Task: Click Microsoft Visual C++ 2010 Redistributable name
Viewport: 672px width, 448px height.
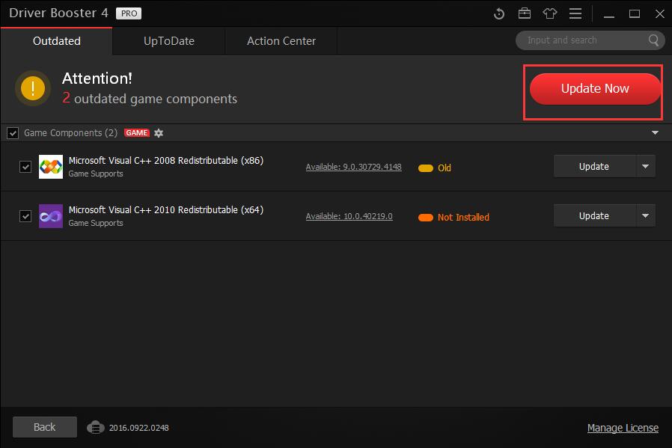Action: 166,210
